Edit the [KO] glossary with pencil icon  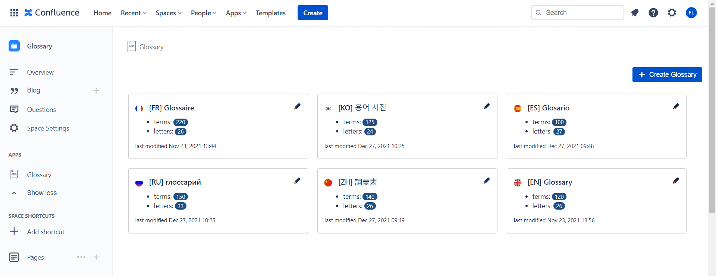pos(487,106)
